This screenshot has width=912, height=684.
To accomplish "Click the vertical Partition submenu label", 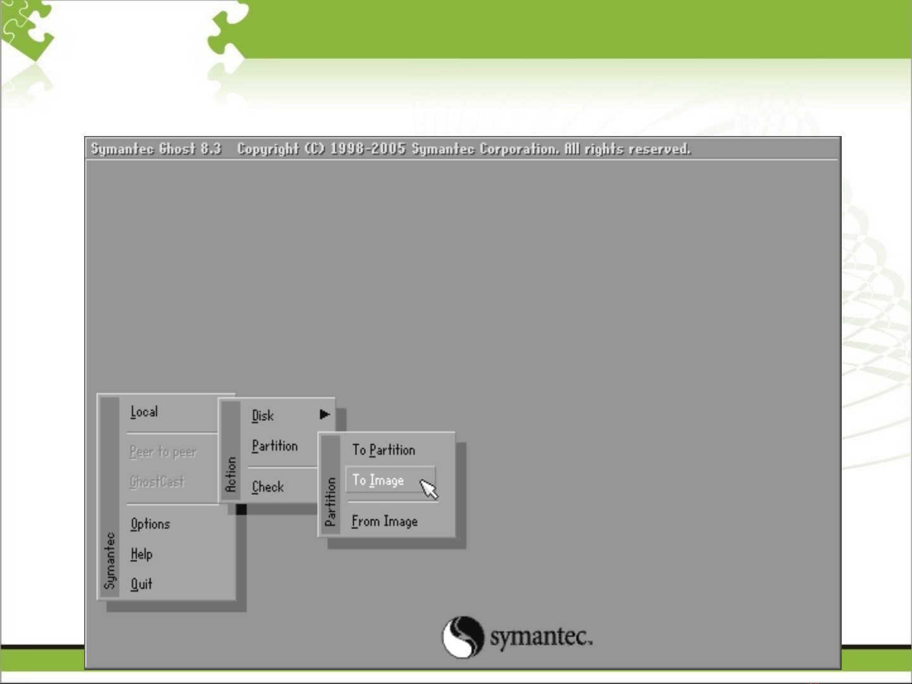I will 330,502.
